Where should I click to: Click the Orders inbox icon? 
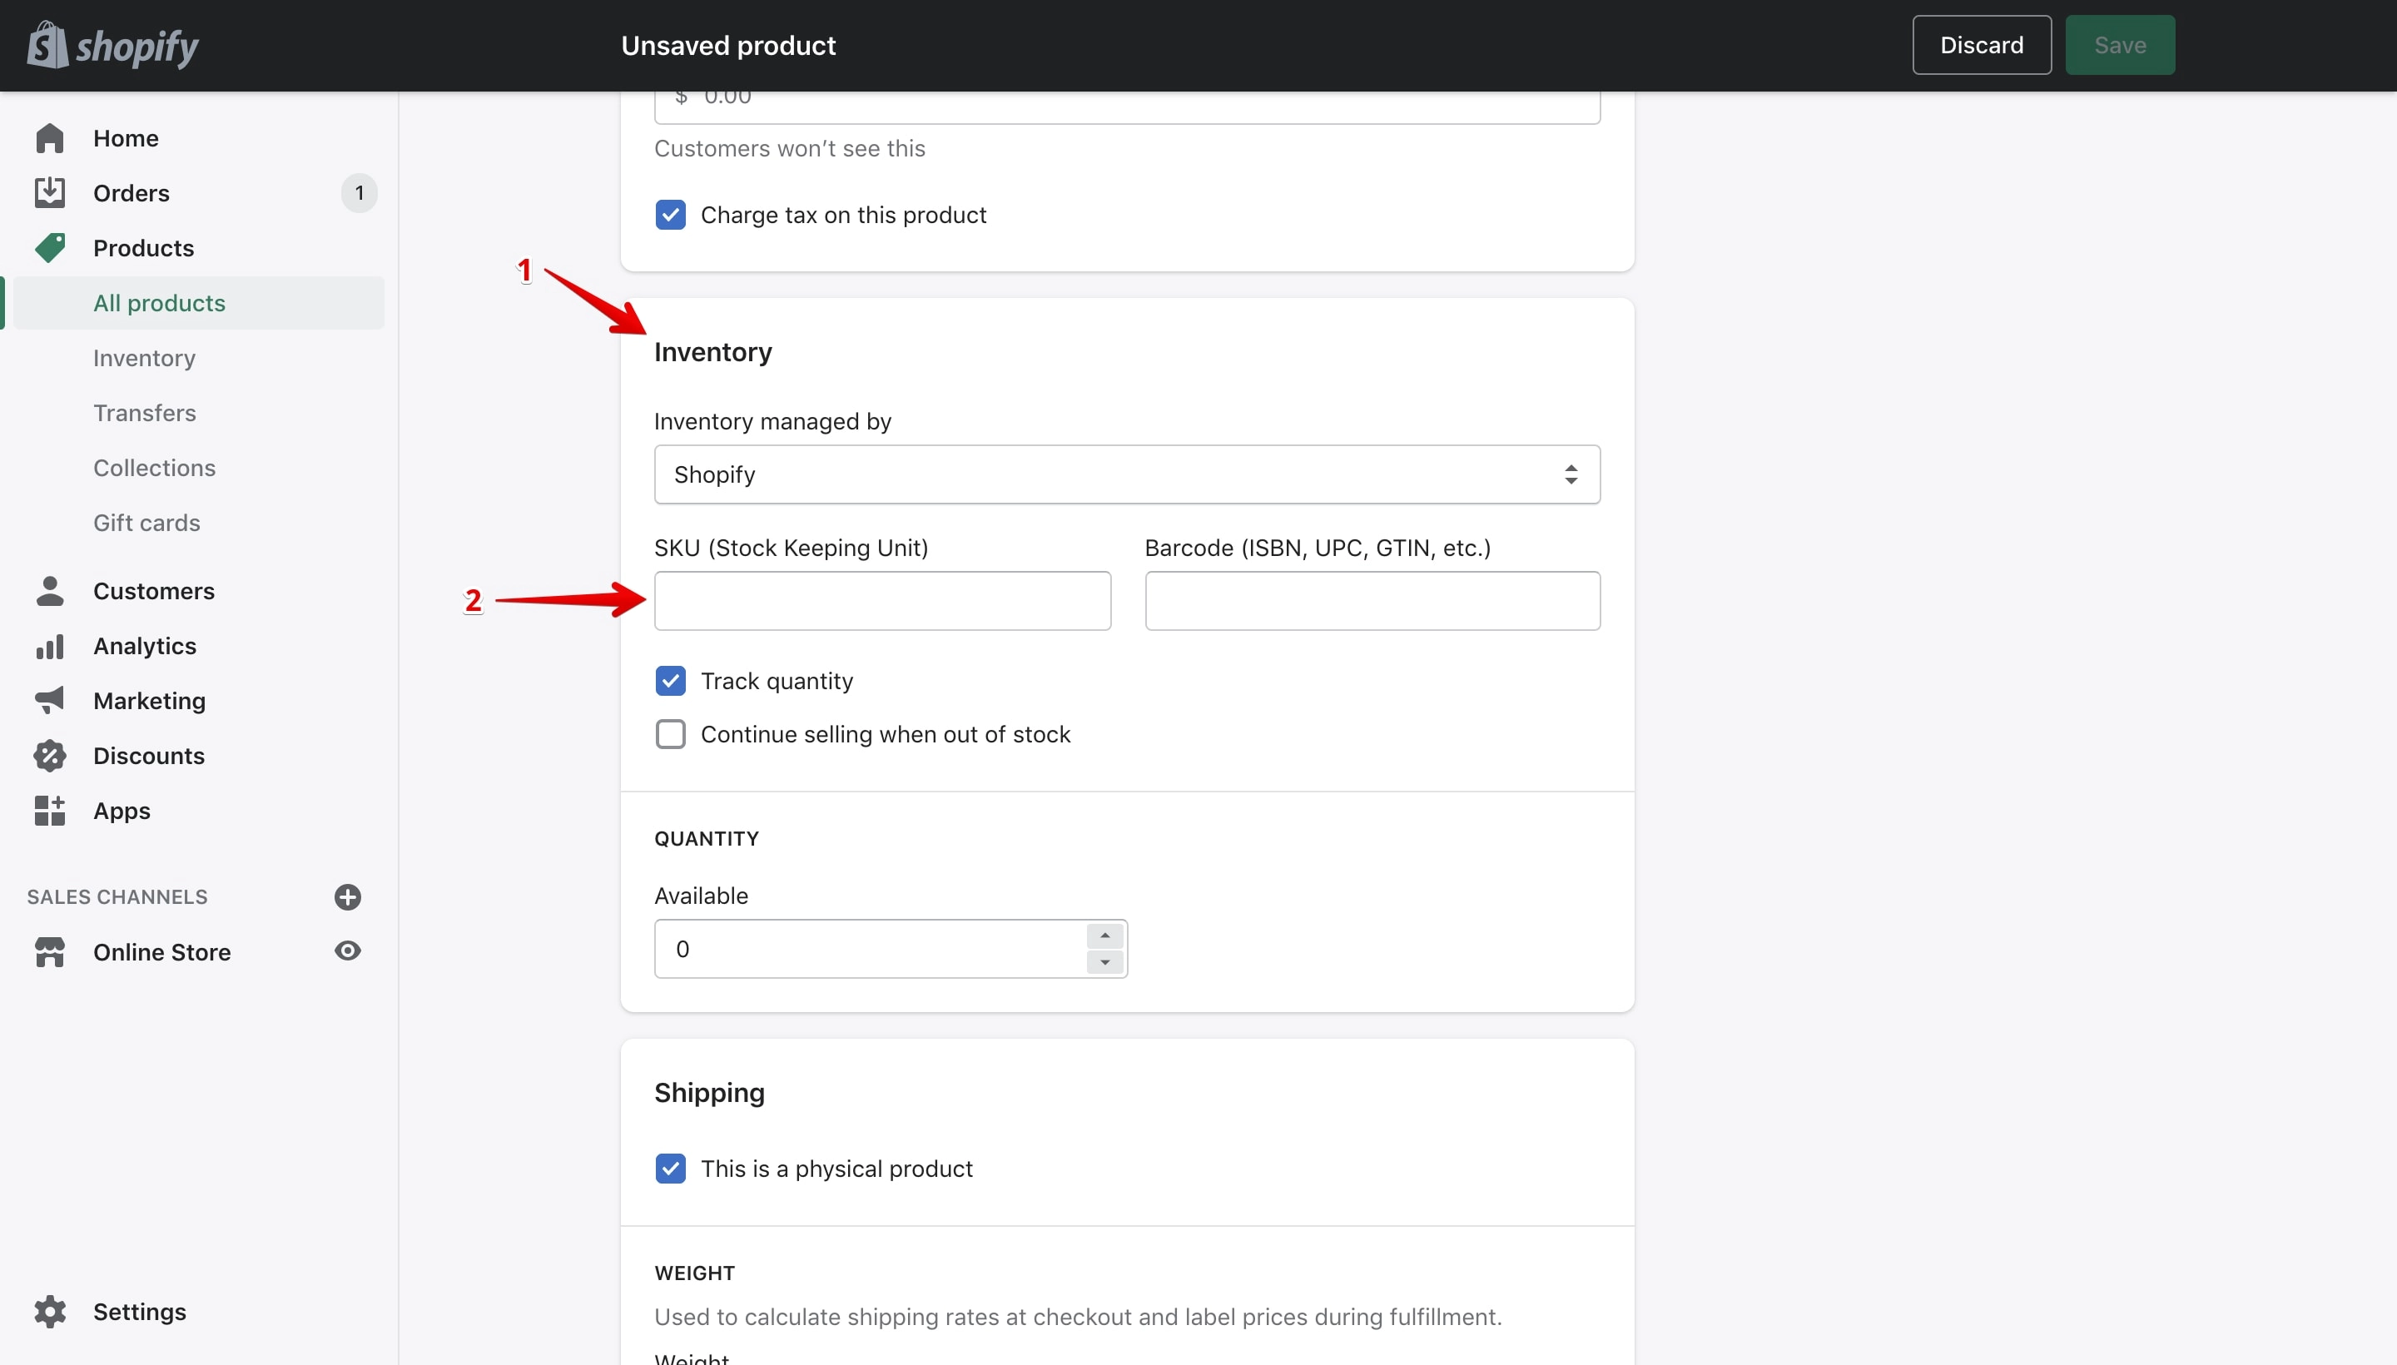click(x=50, y=192)
